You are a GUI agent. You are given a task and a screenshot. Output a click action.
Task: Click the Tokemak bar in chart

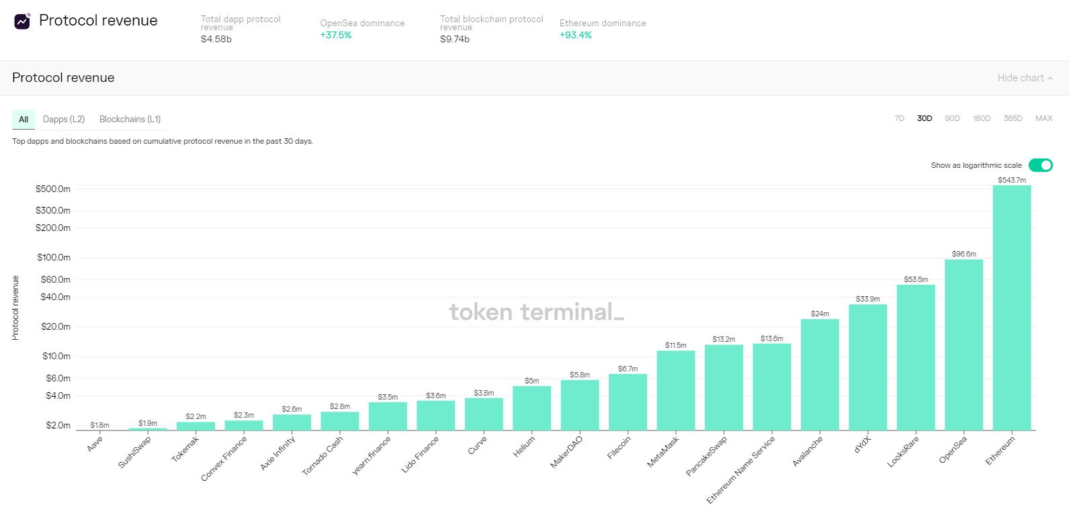pos(196,426)
